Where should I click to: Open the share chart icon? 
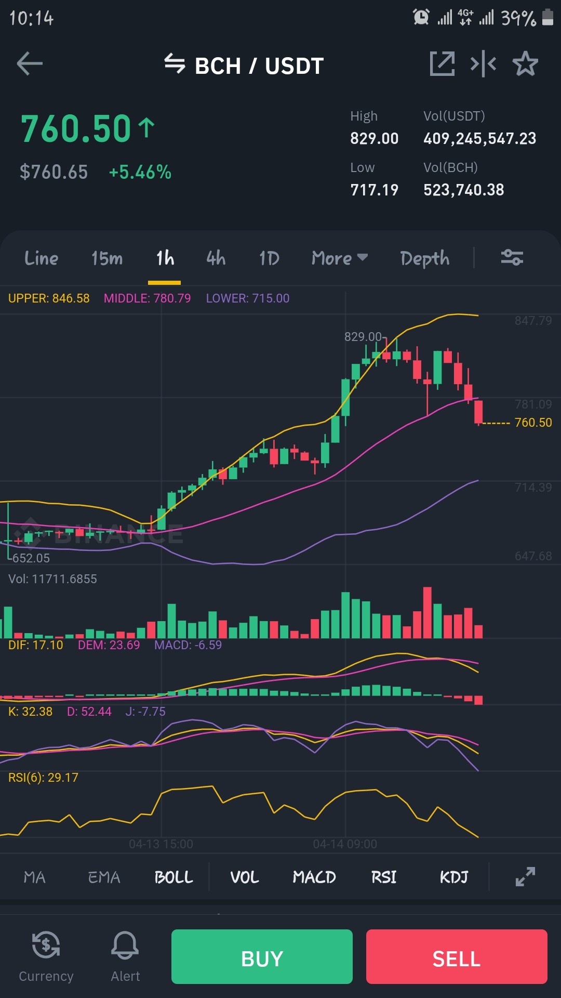(442, 64)
